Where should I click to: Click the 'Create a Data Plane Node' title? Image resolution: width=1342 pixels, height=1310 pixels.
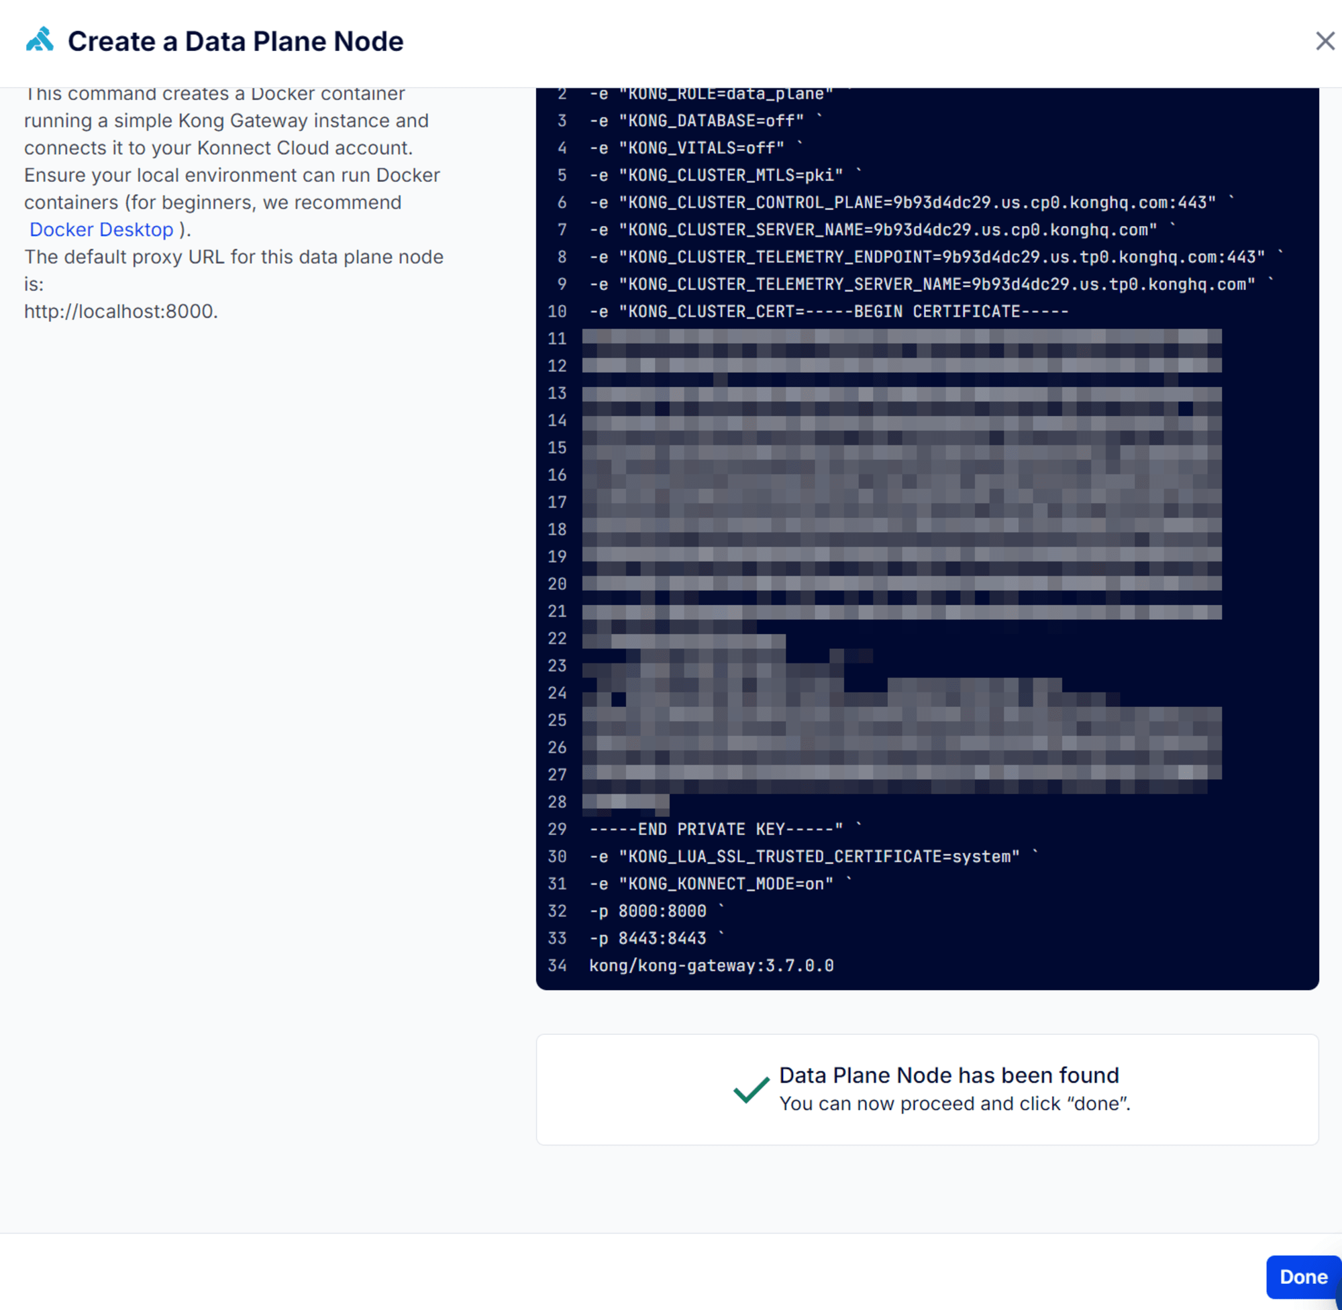(236, 42)
